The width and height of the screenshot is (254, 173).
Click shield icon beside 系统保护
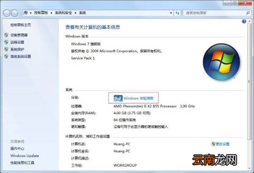(x=6, y=49)
